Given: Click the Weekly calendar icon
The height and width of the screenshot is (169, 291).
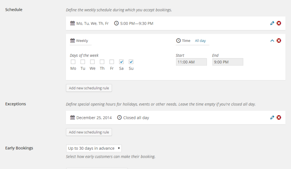Looking at the screenshot, I should [x=72, y=41].
